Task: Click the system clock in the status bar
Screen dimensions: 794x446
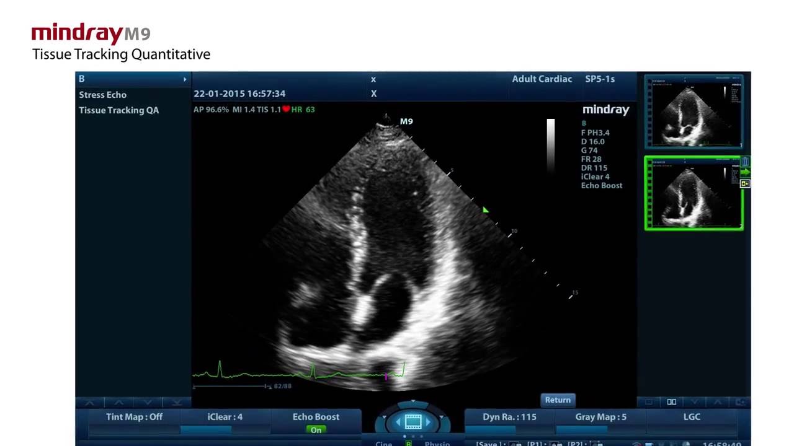Action: [722, 444]
